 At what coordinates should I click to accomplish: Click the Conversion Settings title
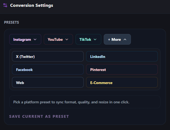point(32,5)
